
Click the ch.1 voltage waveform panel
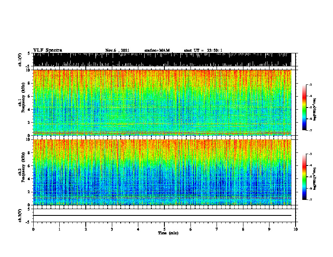pos(162,60)
